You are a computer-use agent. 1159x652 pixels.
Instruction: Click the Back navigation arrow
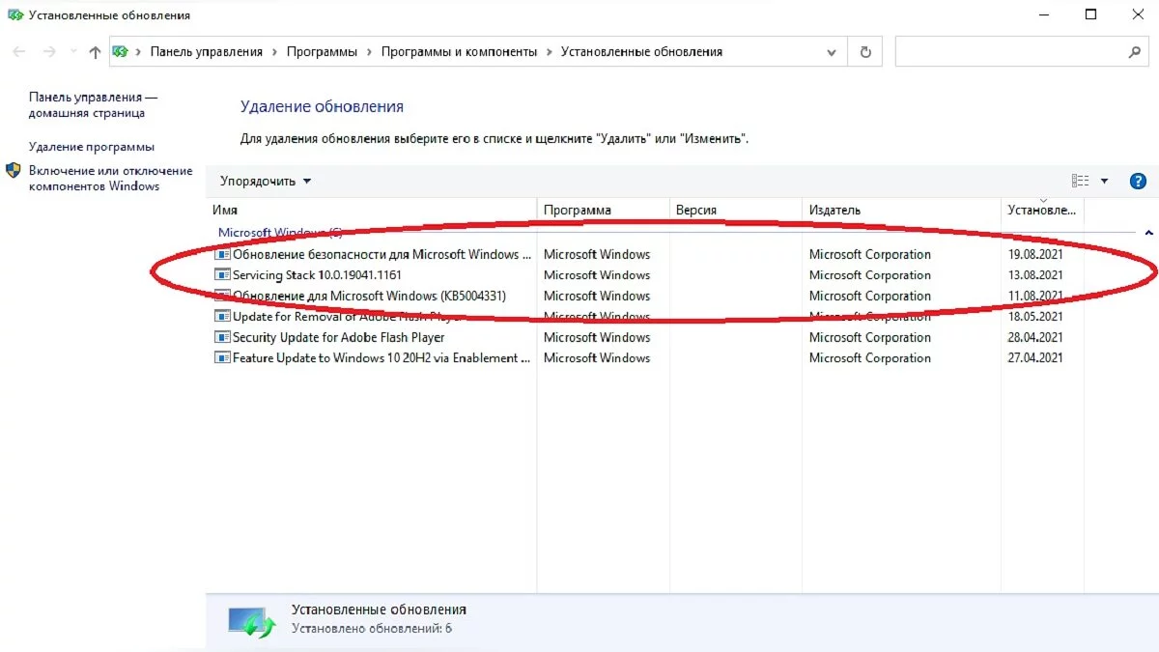coord(19,52)
